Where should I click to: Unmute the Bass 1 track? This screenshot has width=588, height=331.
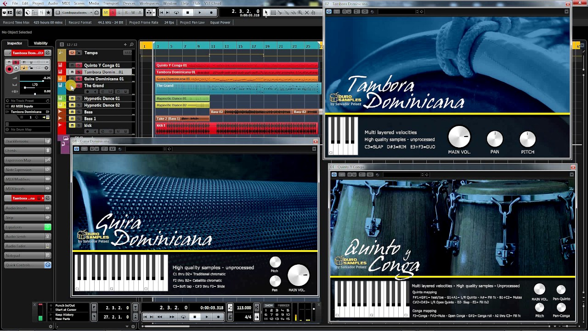[72, 119]
